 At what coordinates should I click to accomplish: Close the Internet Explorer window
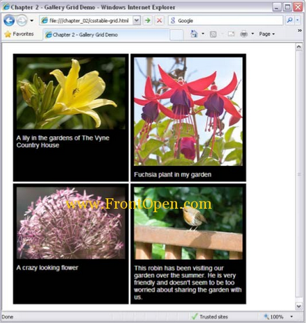(x=298, y=7)
